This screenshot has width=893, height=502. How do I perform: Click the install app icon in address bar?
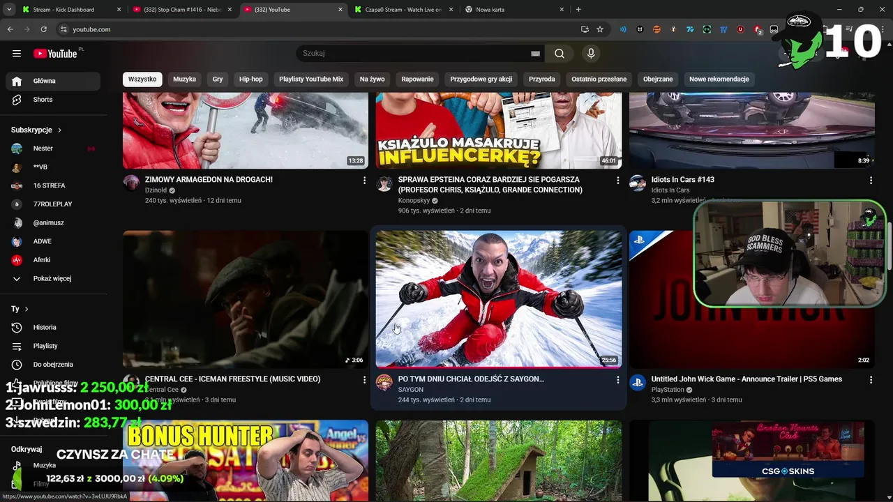point(585,29)
